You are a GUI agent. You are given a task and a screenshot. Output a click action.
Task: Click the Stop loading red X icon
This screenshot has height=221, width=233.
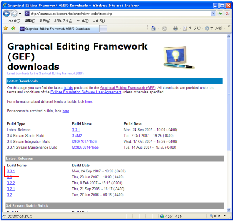click(x=227, y=14)
